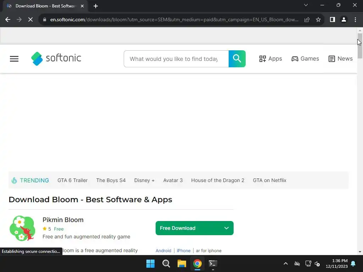Go to Softonic home via logo

tap(56, 58)
